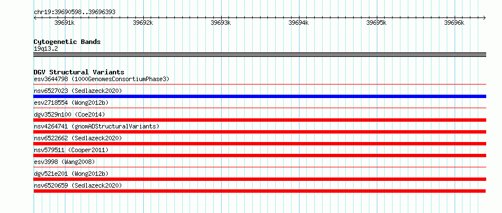Click the red bar under nsv579511
Image resolution: width=502 pixels, height=213 pixels.
[259, 156]
